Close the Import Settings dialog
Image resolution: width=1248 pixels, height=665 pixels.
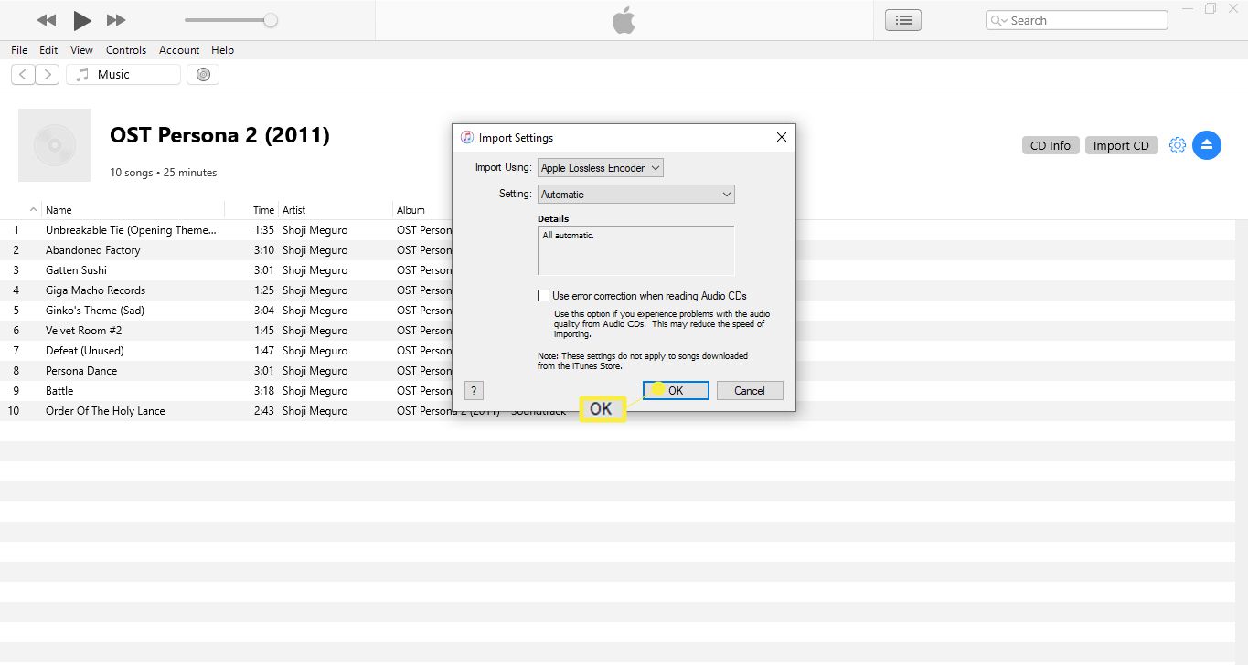click(781, 138)
